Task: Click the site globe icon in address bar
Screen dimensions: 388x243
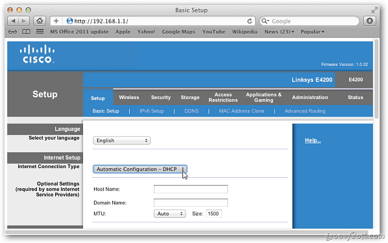Action: coord(70,21)
